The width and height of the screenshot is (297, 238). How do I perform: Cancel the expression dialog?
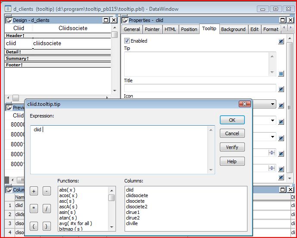[232, 133]
